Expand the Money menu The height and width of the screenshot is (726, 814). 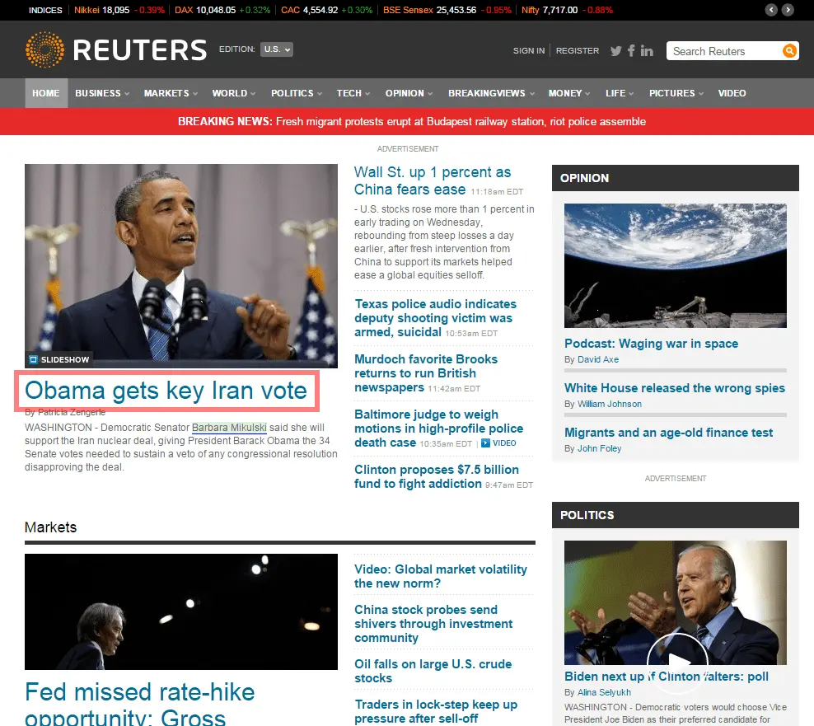[x=569, y=93]
